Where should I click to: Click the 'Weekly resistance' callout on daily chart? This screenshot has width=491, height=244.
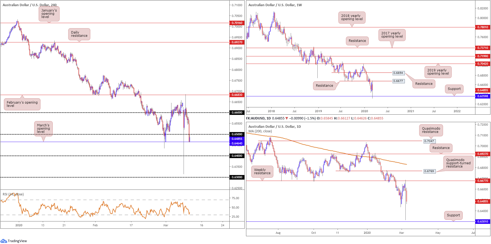(262, 172)
